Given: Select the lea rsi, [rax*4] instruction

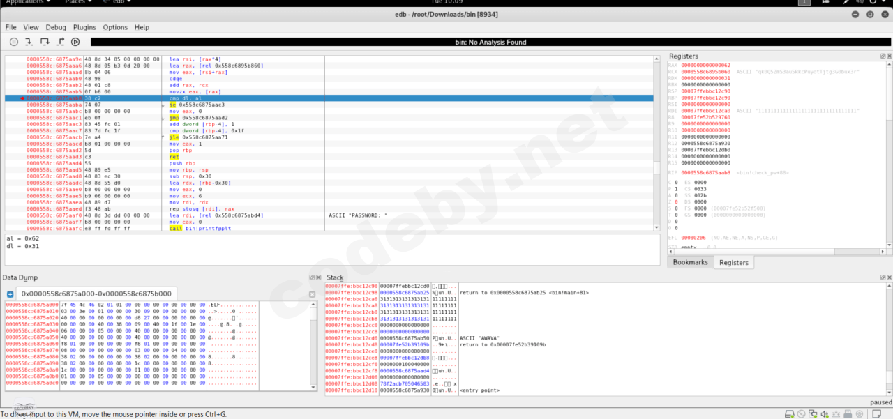Looking at the screenshot, I should (195, 59).
